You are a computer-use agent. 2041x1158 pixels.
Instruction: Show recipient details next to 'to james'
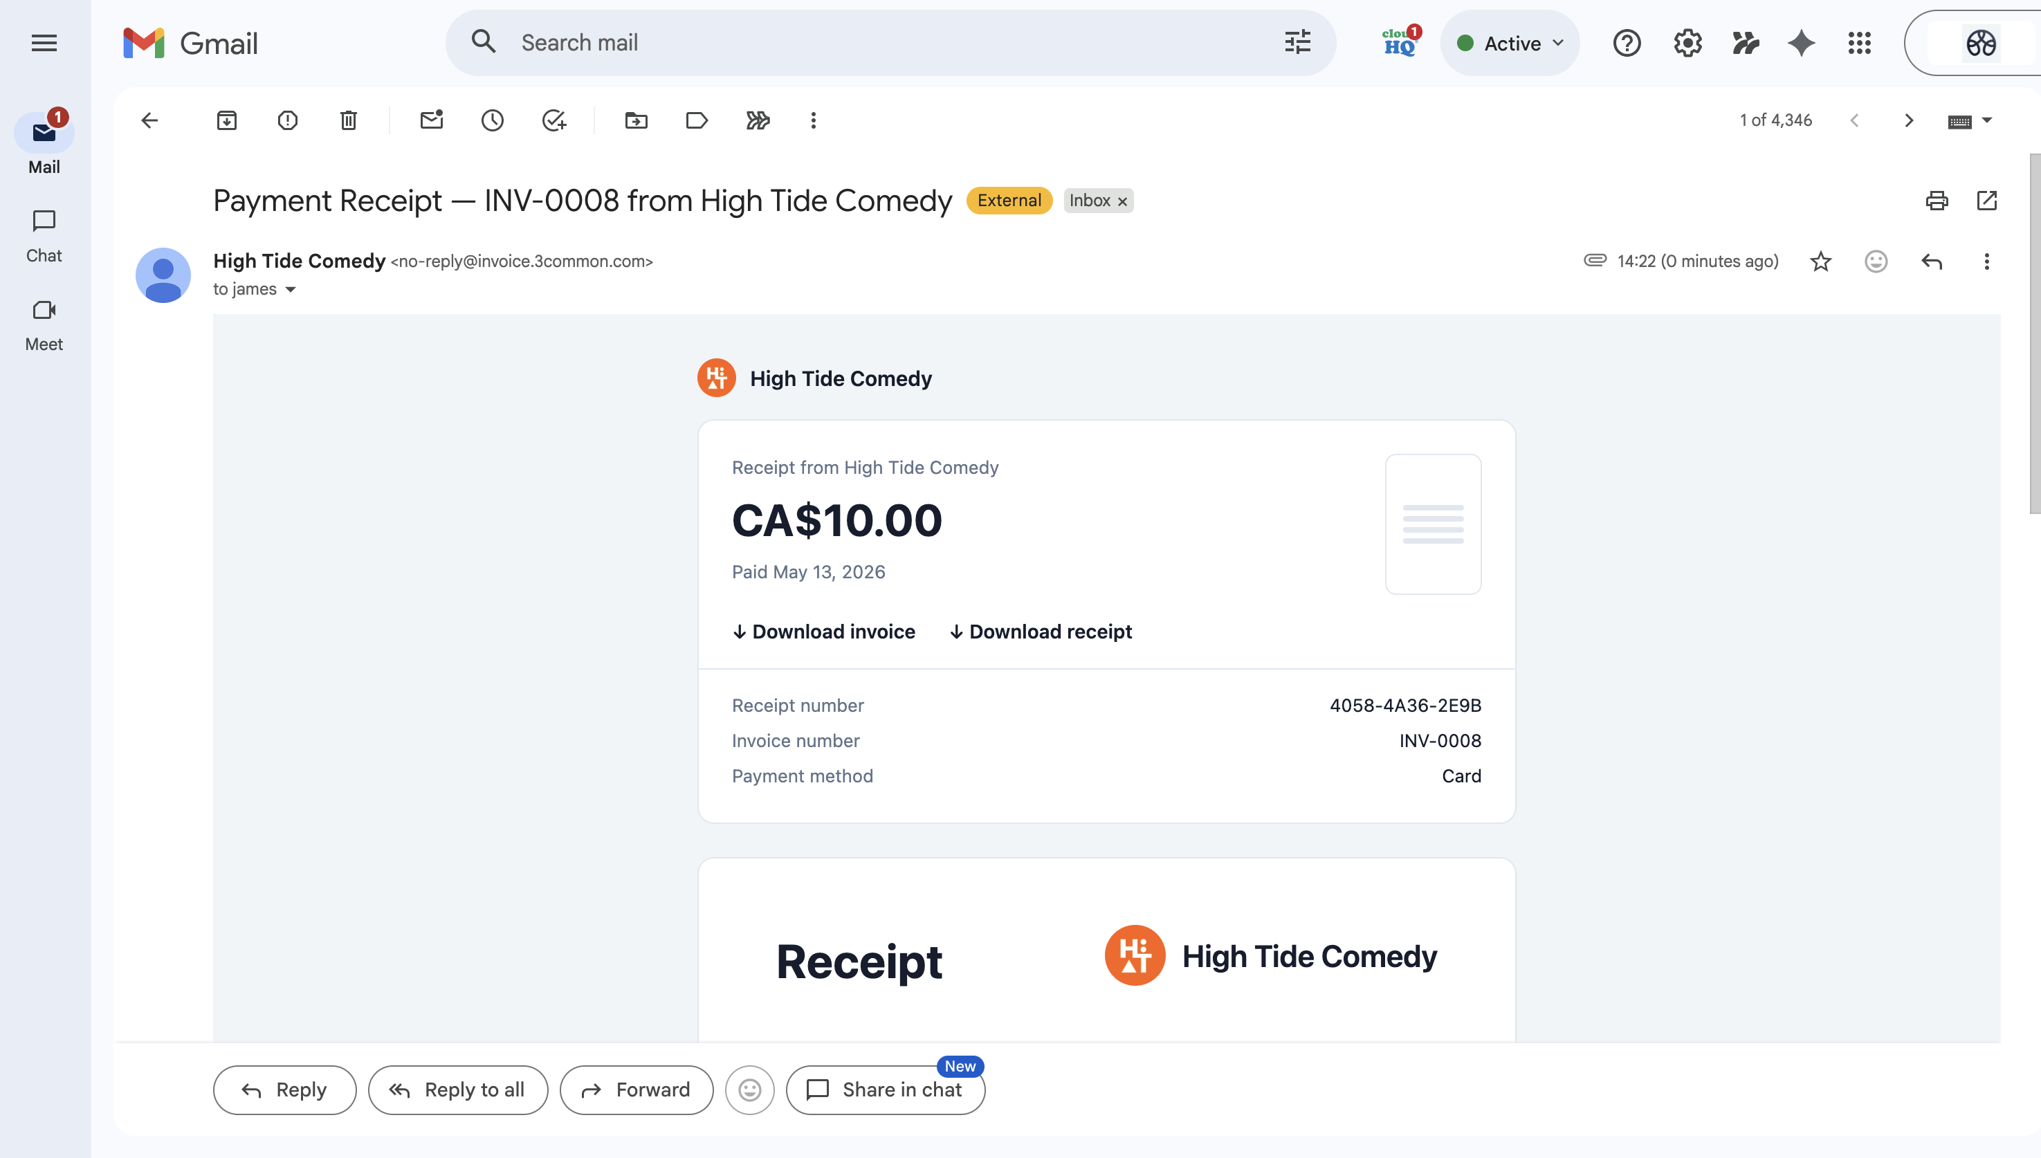coord(291,289)
